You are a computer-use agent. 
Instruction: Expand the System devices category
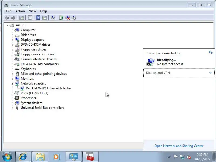[12, 103]
